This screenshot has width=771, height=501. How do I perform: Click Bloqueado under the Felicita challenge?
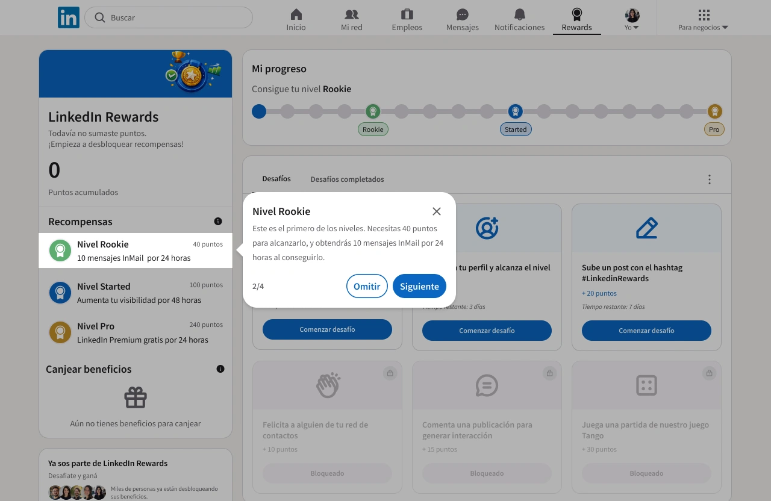(x=327, y=473)
